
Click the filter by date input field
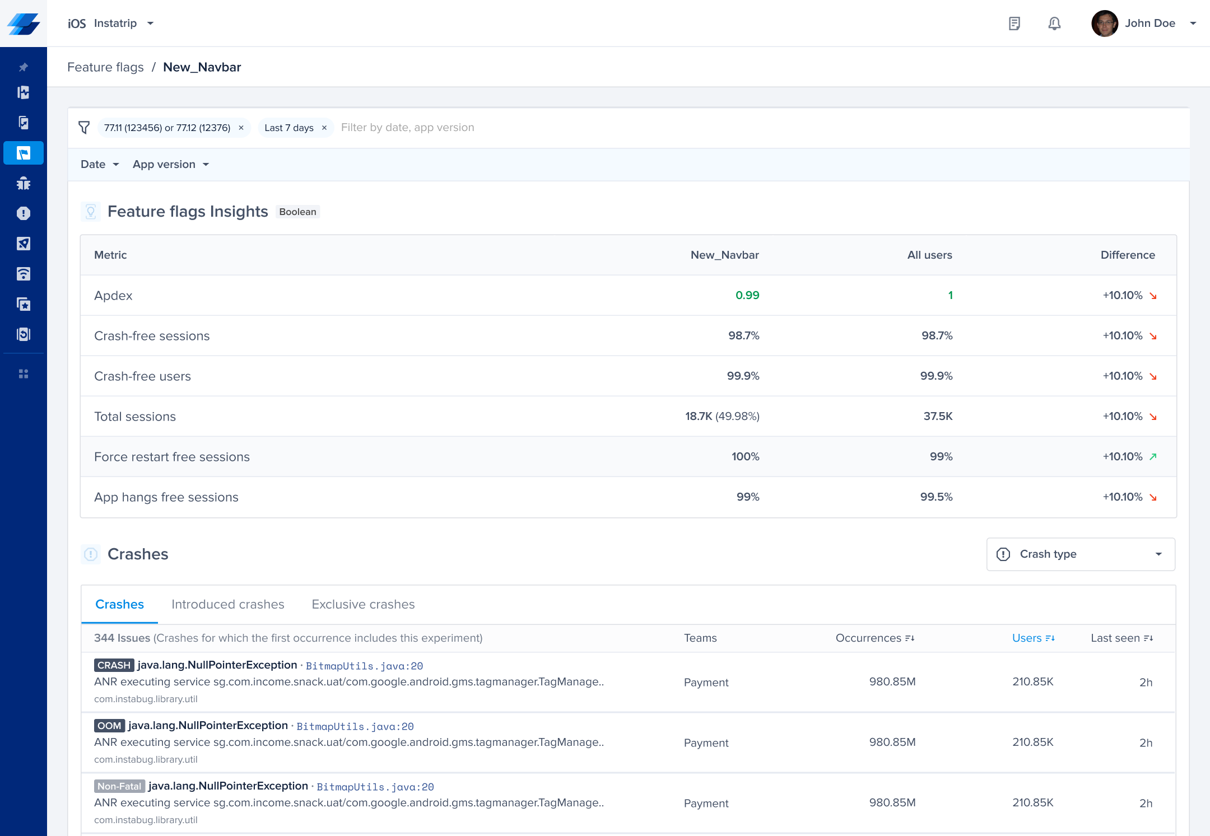[408, 128]
